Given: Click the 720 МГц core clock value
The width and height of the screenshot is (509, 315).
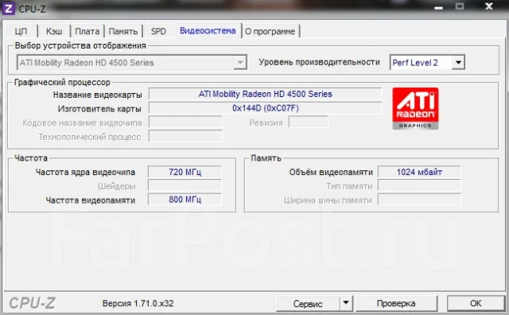Looking at the screenshot, I should pyautogui.click(x=185, y=172).
